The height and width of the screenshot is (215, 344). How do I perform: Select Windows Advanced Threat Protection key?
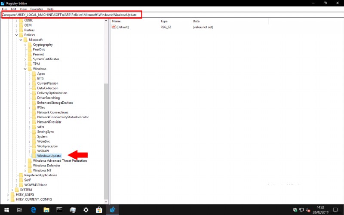60,160
